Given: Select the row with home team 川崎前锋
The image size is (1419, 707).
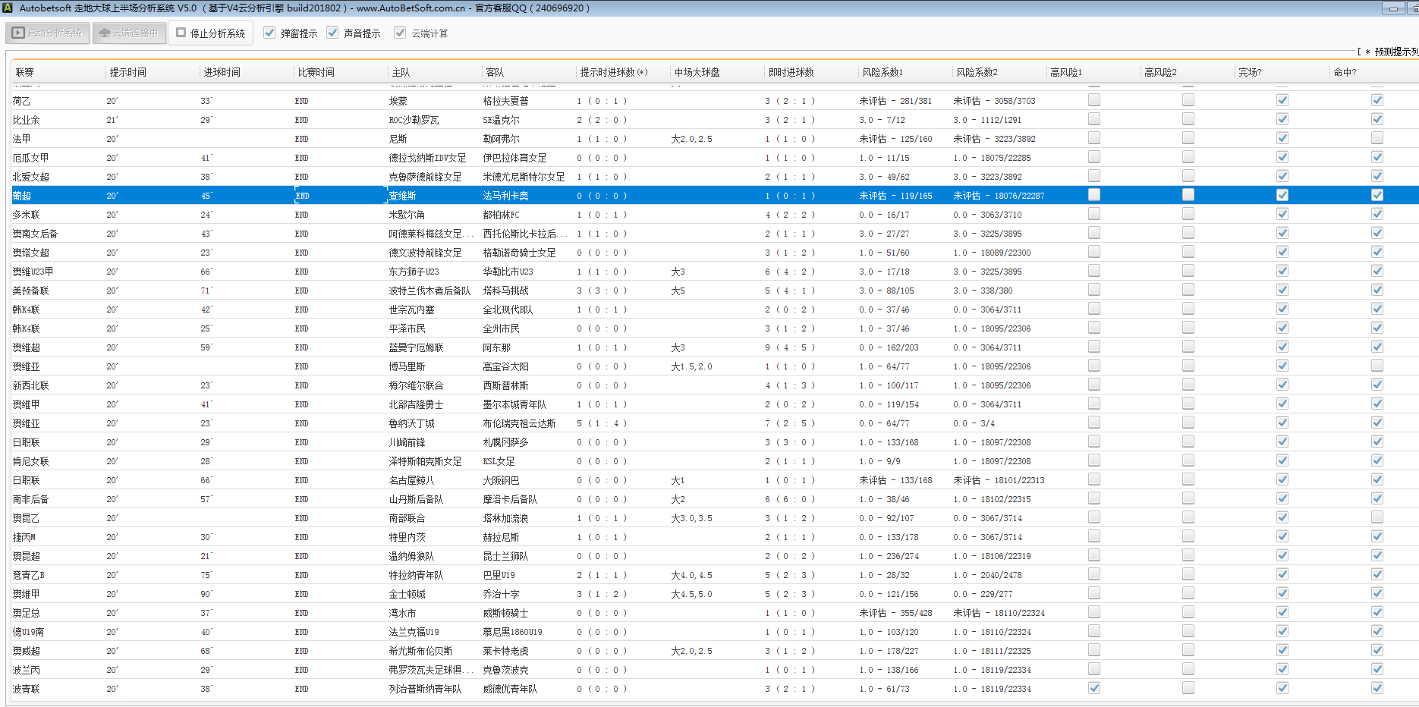Looking at the screenshot, I should click(407, 442).
